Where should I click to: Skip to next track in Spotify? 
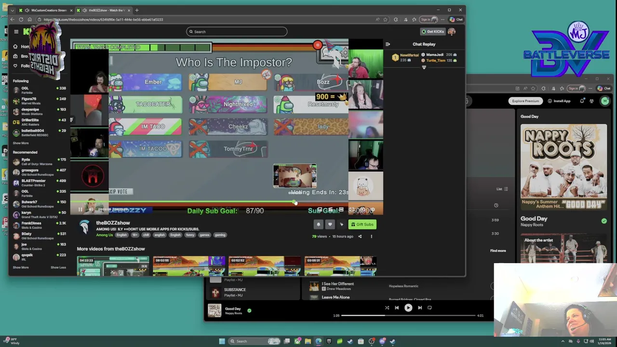(420, 307)
